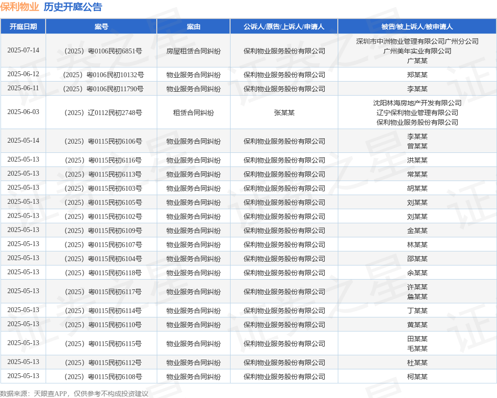Select the date 2025-05-14

pyautogui.click(x=23, y=140)
